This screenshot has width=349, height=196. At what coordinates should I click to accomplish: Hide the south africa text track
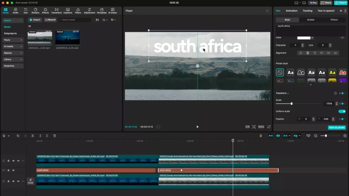point(13,170)
